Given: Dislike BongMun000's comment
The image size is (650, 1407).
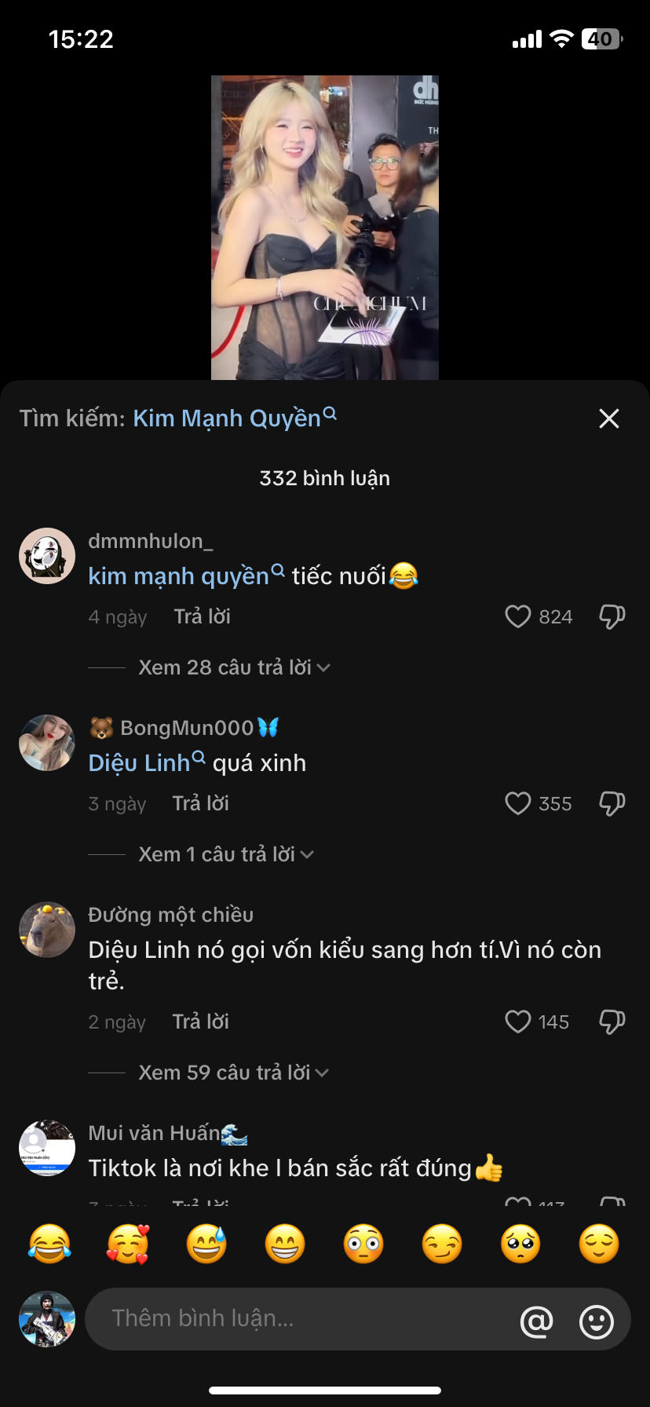Looking at the screenshot, I should tap(612, 803).
